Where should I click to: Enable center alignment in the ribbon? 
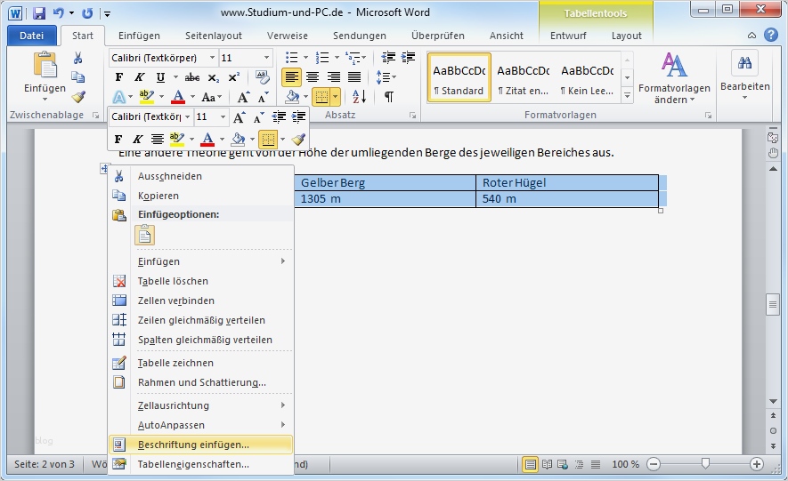313,76
